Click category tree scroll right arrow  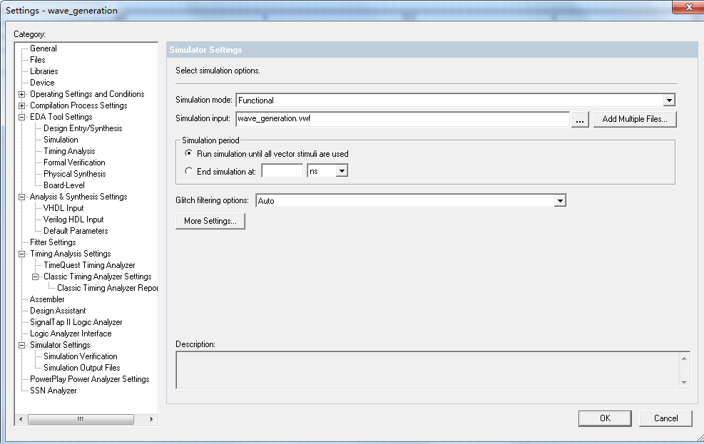[x=151, y=419]
